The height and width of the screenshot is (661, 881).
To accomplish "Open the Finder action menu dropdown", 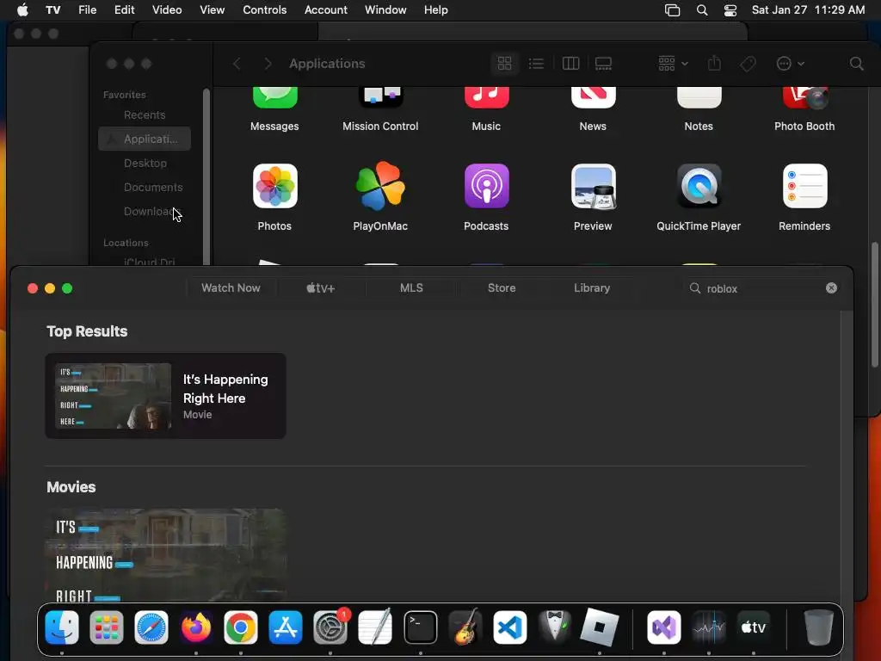I will click(x=790, y=64).
